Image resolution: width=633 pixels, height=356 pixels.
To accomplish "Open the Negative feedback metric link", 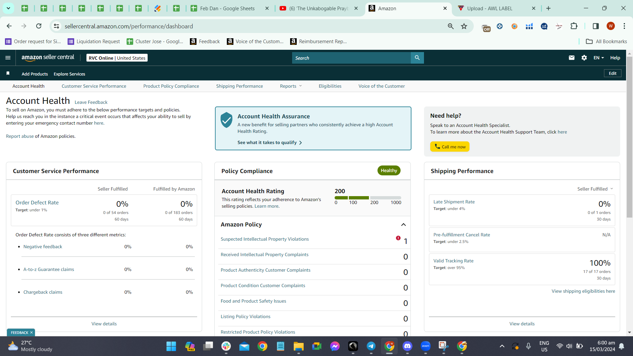I will pyautogui.click(x=43, y=247).
